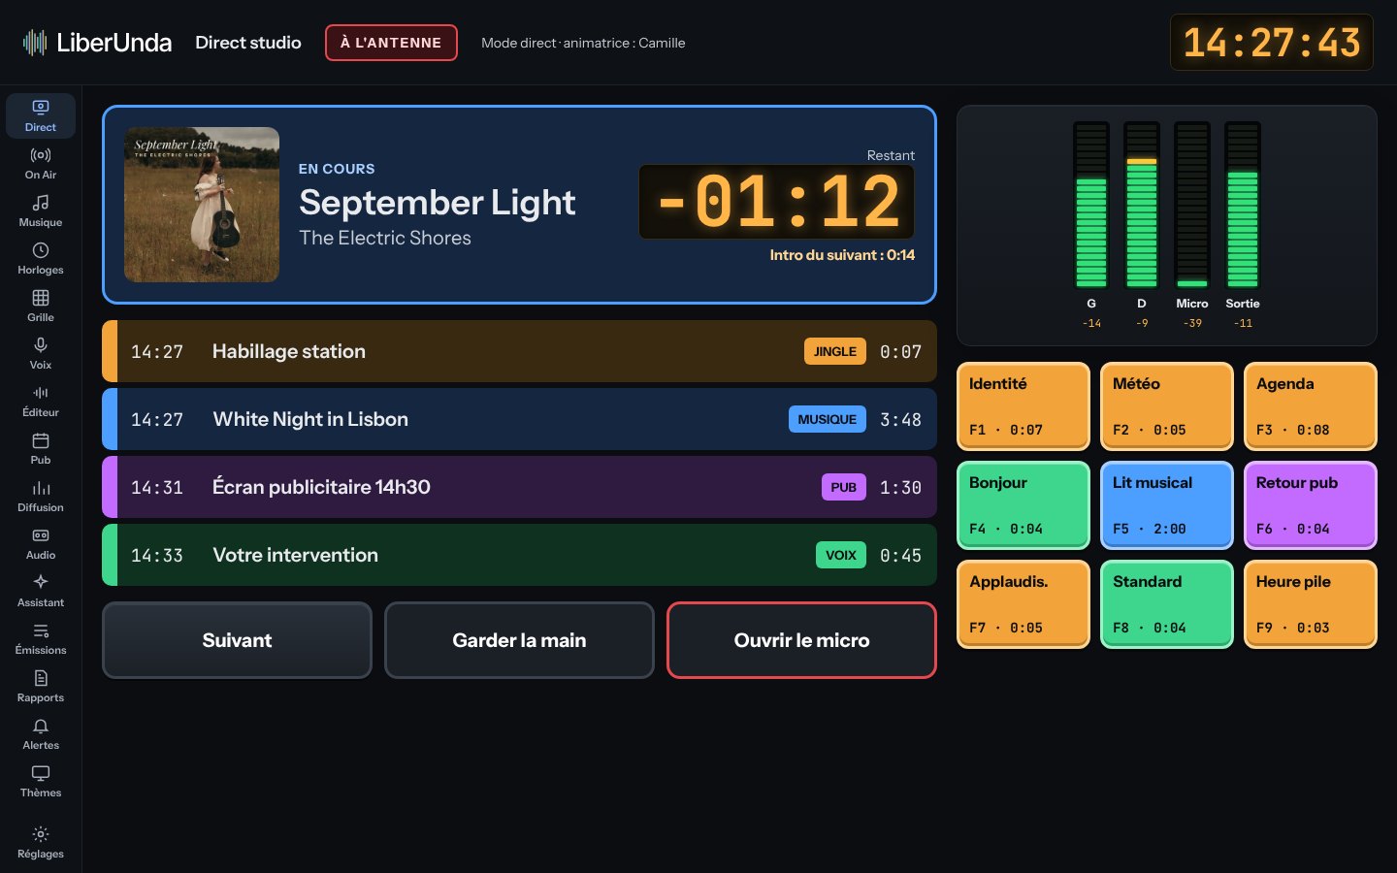
Task: Click the Suivant button
Action: coord(237,640)
